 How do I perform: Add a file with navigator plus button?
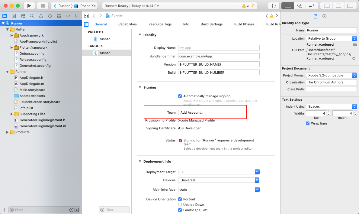(4, 210)
